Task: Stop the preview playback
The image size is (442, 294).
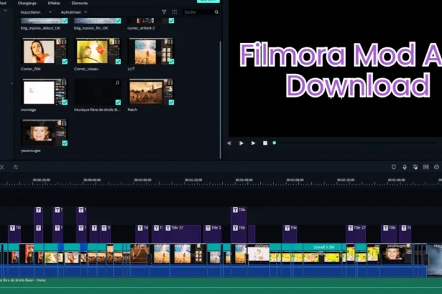Action: (265, 143)
